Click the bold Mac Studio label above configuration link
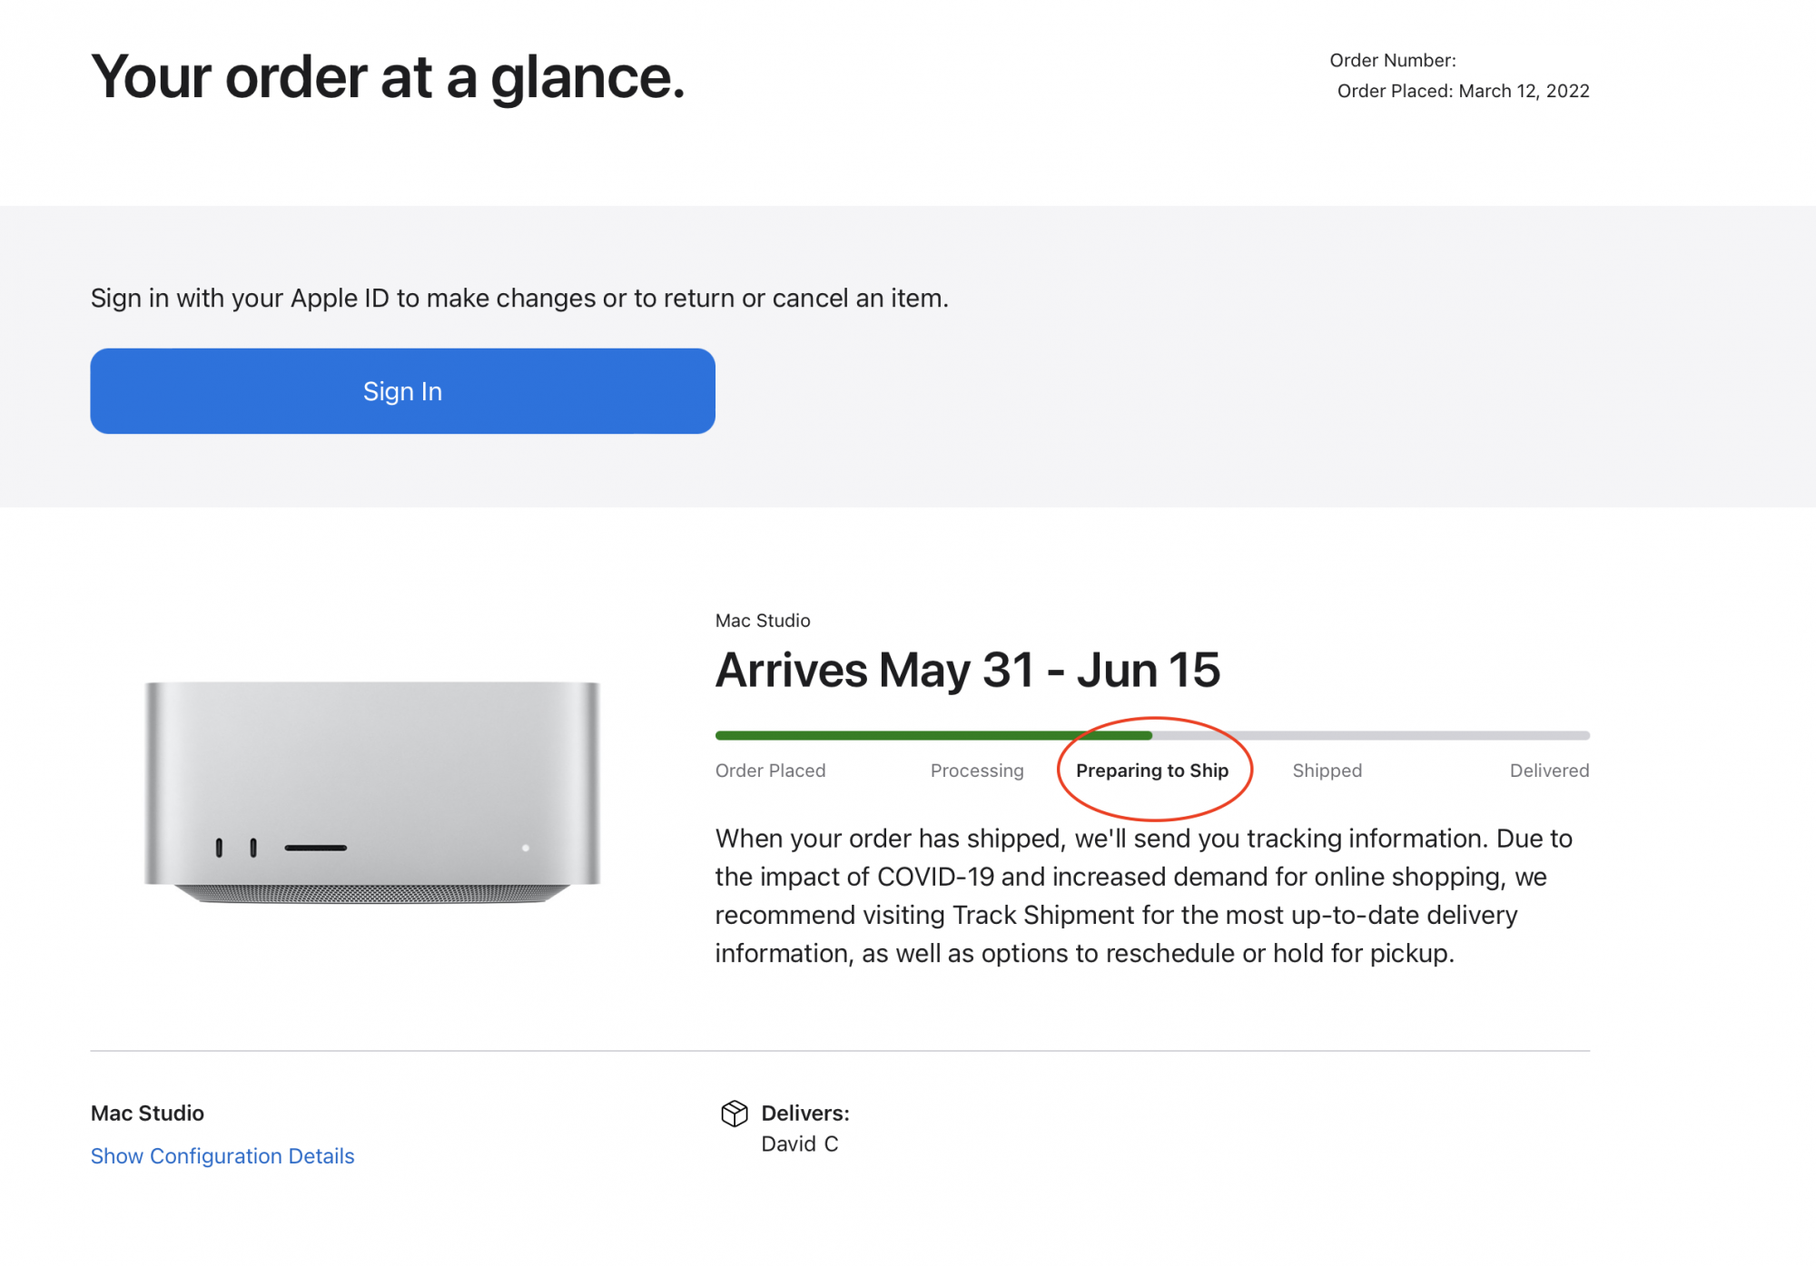The width and height of the screenshot is (1816, 1266). point(147,1114)
